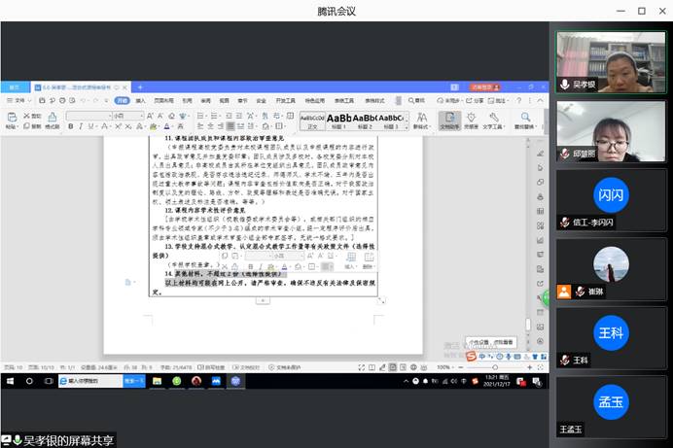Toggle the microphone icon beside 吴孝银
The height and width of the screenshot is (448, 673).
563,85
